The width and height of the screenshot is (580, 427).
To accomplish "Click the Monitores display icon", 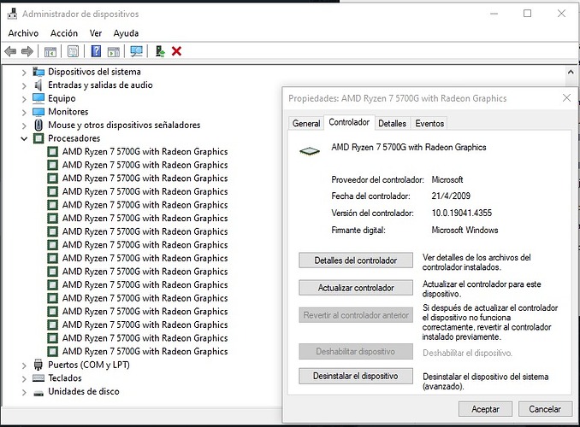I will pos(38,112).
